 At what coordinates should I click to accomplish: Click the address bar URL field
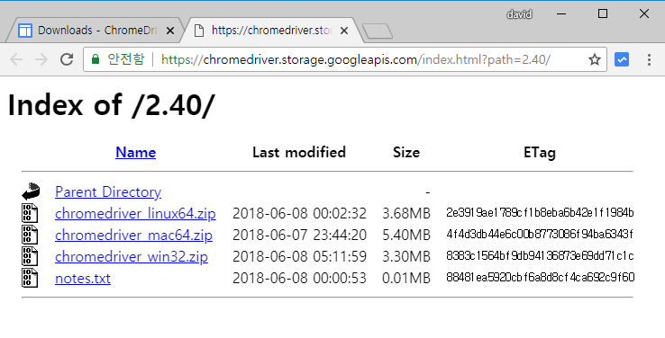click(355, 59)
